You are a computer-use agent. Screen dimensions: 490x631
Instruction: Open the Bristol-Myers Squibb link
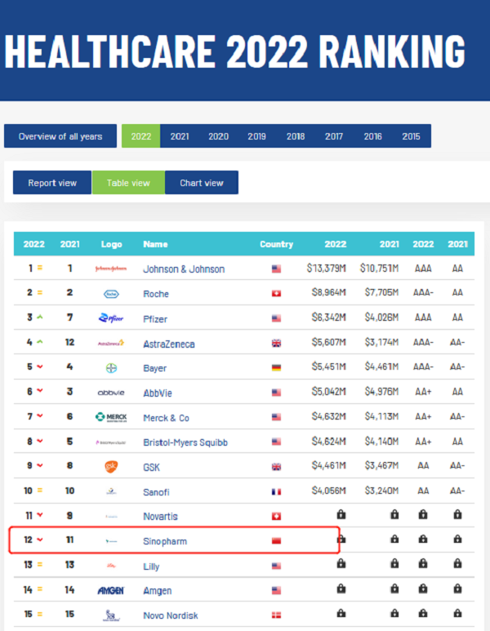click(185, 442)
